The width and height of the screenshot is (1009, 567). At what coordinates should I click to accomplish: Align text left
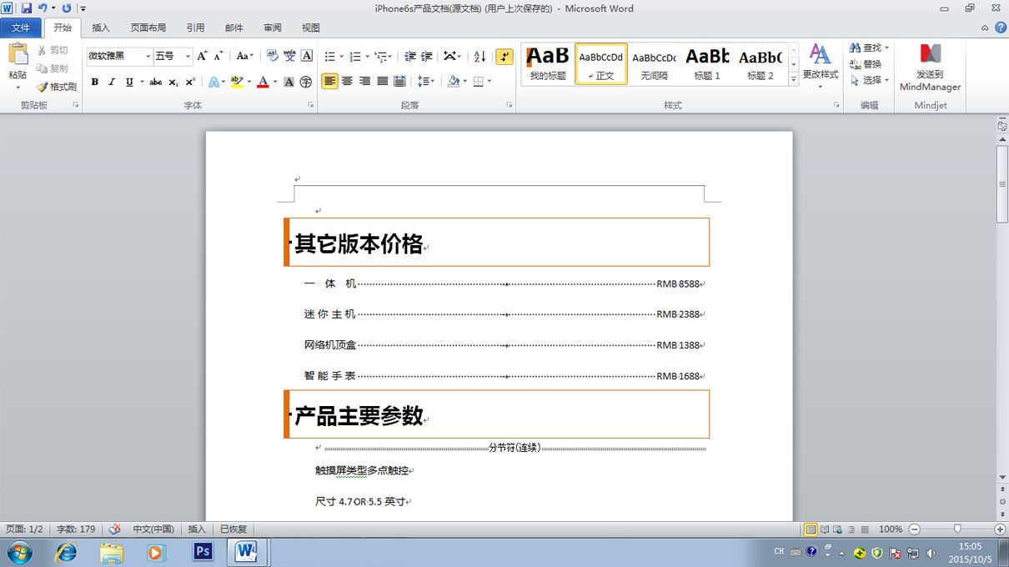point(329,81)
